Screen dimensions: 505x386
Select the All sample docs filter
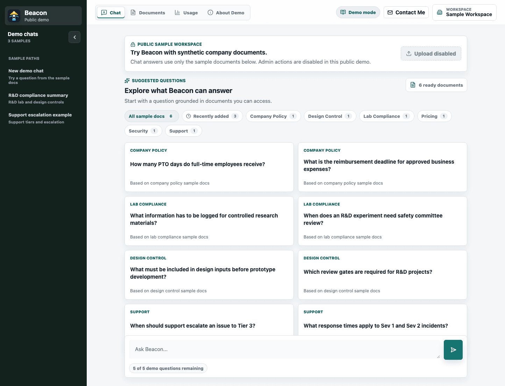tap(152, 116)
